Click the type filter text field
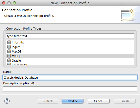Screen dimensions: 140x108 coord(70,36)
